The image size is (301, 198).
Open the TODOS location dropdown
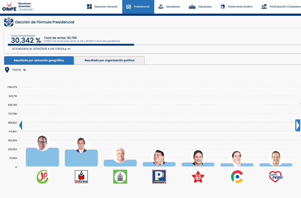coord(19,70)
